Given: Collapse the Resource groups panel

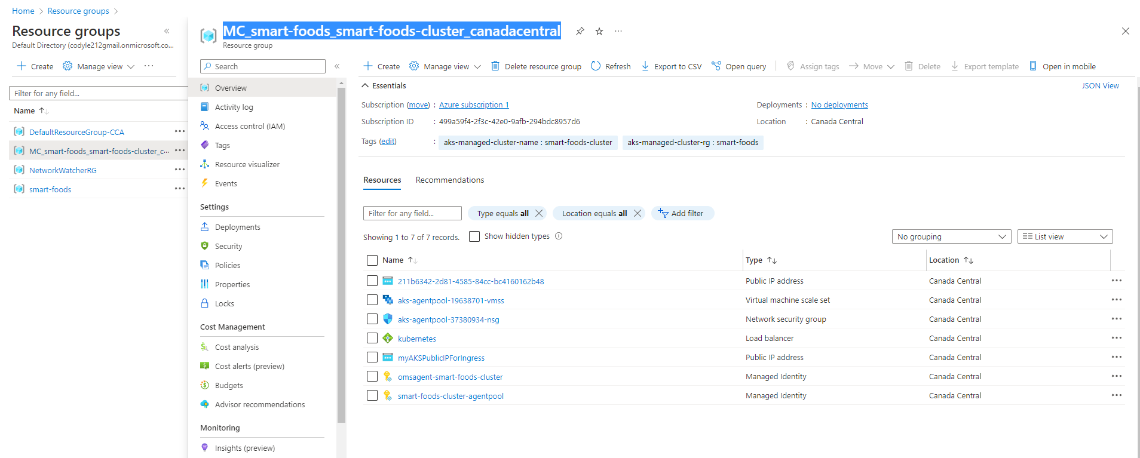Looking at the screenshot, I should [x=167, y=31].
